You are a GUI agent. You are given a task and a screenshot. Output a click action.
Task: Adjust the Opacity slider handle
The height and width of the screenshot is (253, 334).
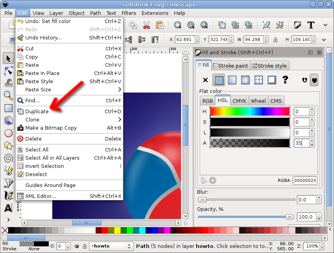[290, 217]
